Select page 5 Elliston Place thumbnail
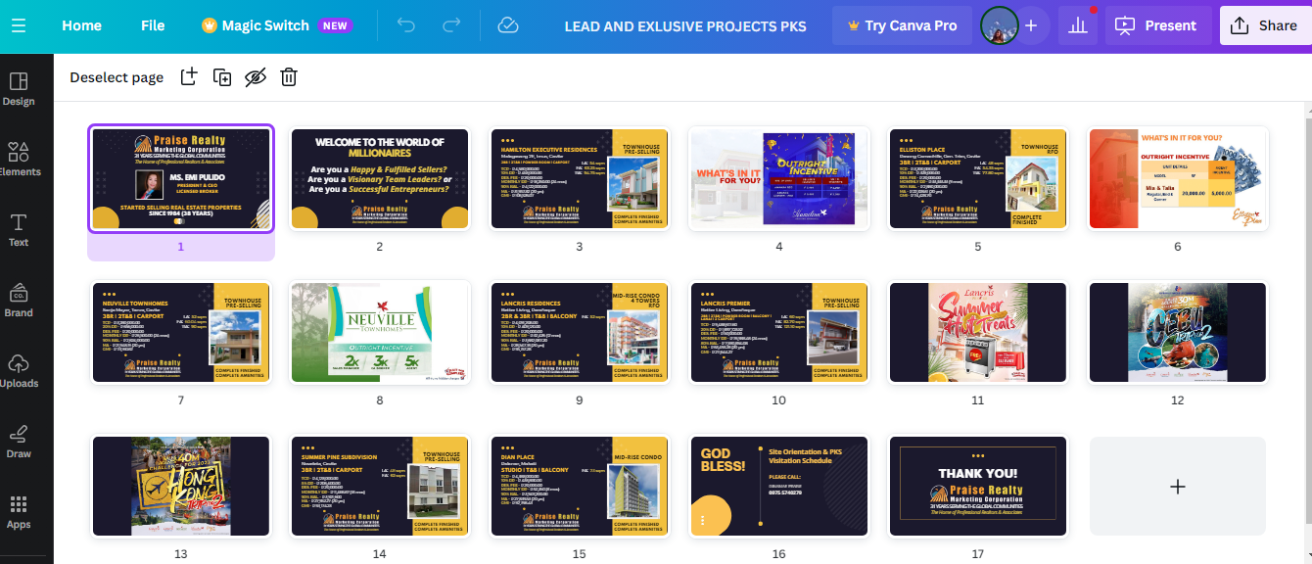 click(x=978, y=178)
